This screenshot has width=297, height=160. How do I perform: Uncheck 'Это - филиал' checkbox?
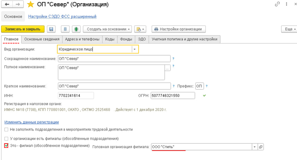(6, 146)
